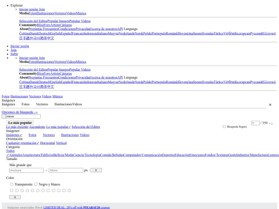Select Selección del Editor in the sort options row

pyautogui.click(x=86, y=127)
